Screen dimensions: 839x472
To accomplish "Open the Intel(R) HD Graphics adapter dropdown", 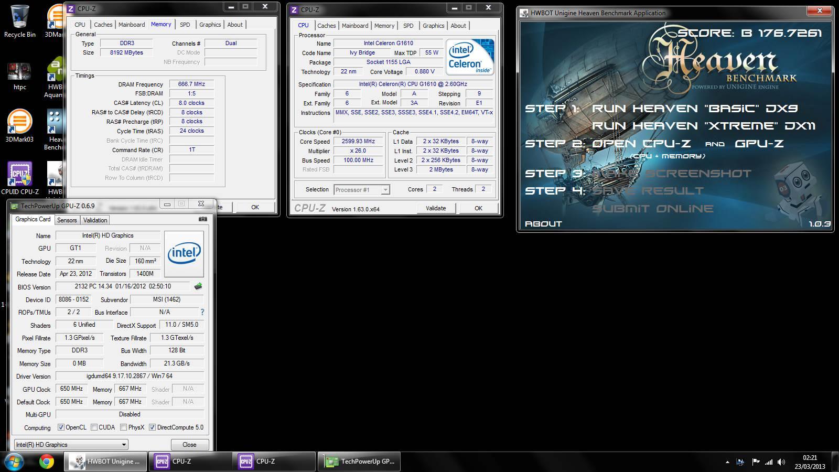I will click(71, 445).
